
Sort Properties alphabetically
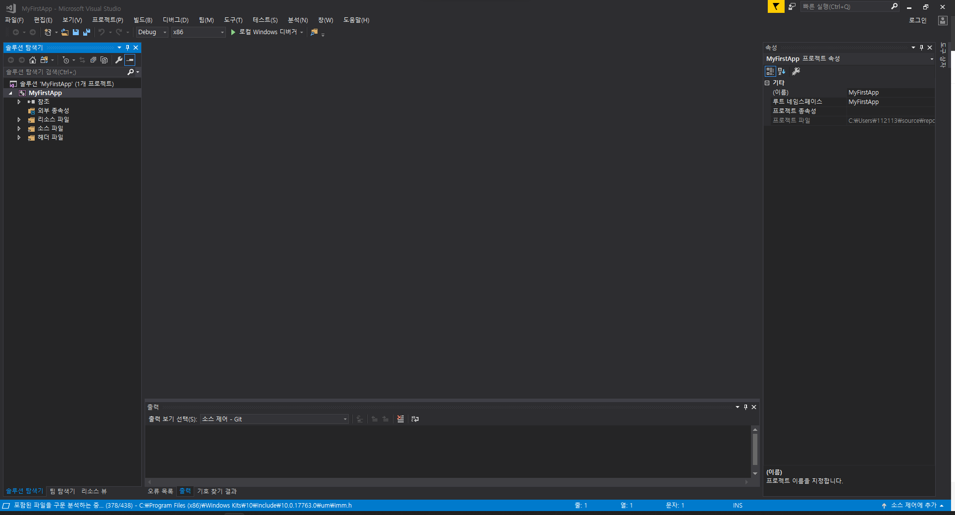point(782,71)
